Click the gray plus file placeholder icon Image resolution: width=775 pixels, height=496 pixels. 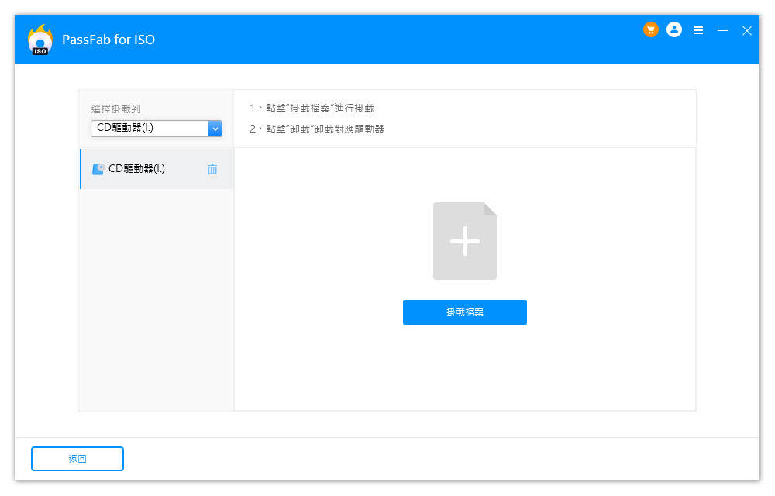[465, 241]
